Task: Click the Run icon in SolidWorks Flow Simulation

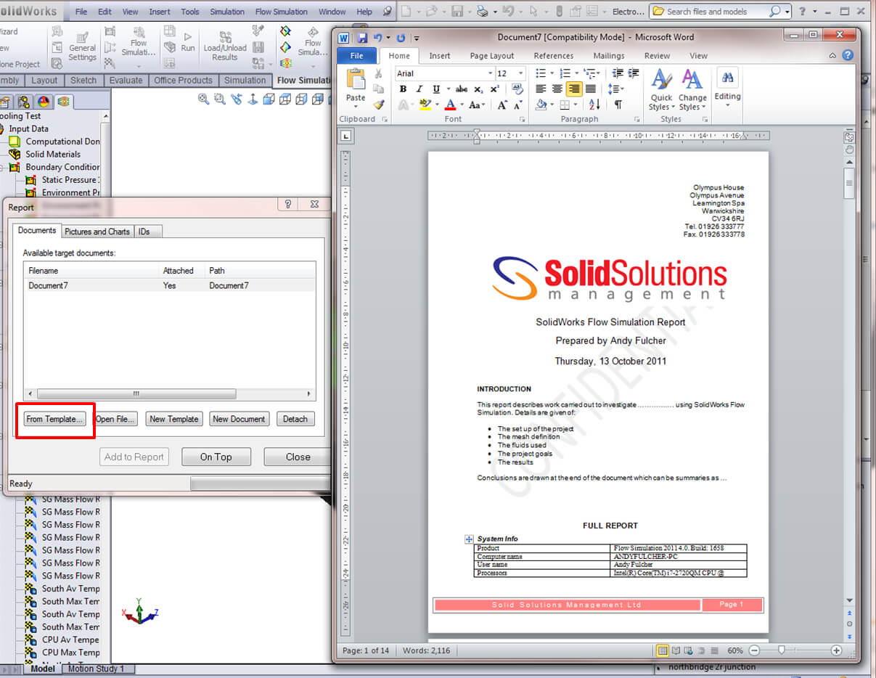Action: point(188,42)
